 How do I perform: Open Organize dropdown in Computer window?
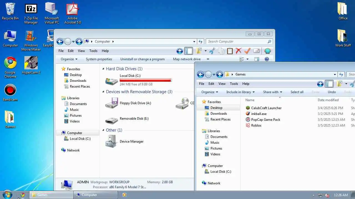(x=69, y=59)
